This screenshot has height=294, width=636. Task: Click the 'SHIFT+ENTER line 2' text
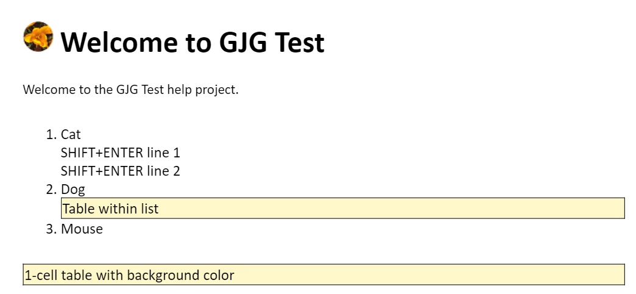coord(121,171)
